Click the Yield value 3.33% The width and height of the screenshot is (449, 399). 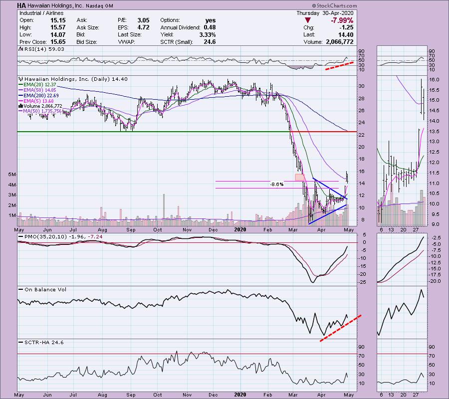coord(208,34)
